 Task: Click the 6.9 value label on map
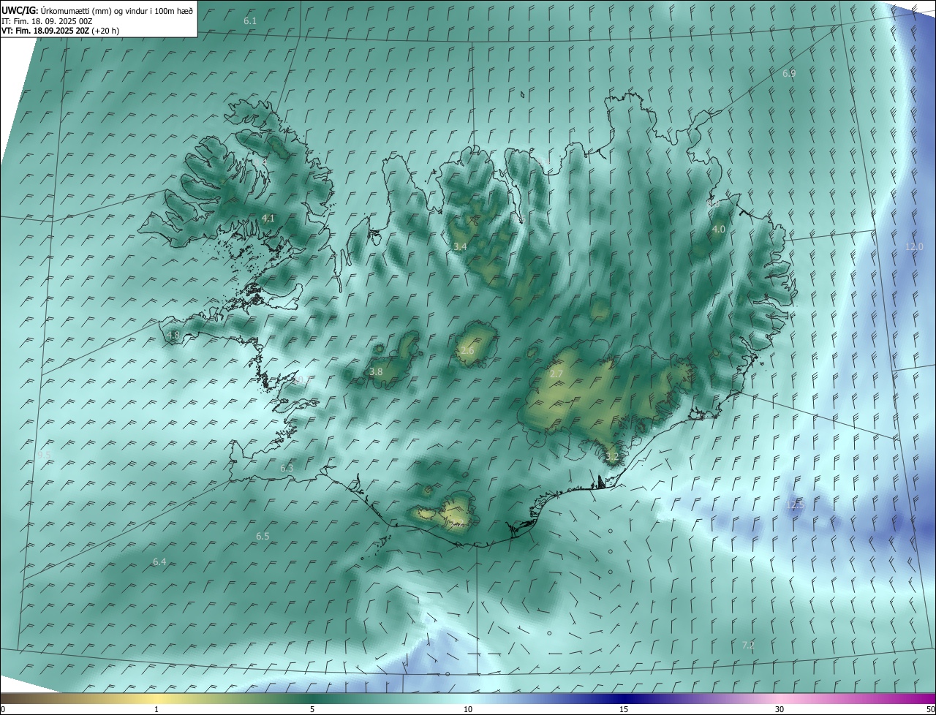pos(789,74)
